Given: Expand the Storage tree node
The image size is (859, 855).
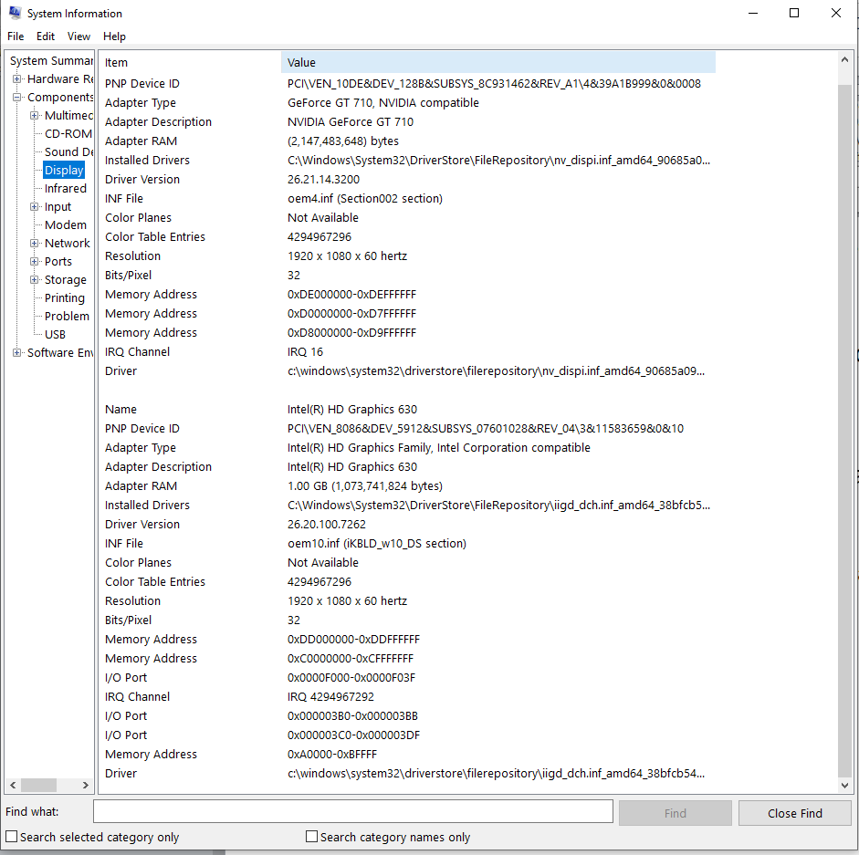Looking at the screenshot, I should (x=35, y=280).
